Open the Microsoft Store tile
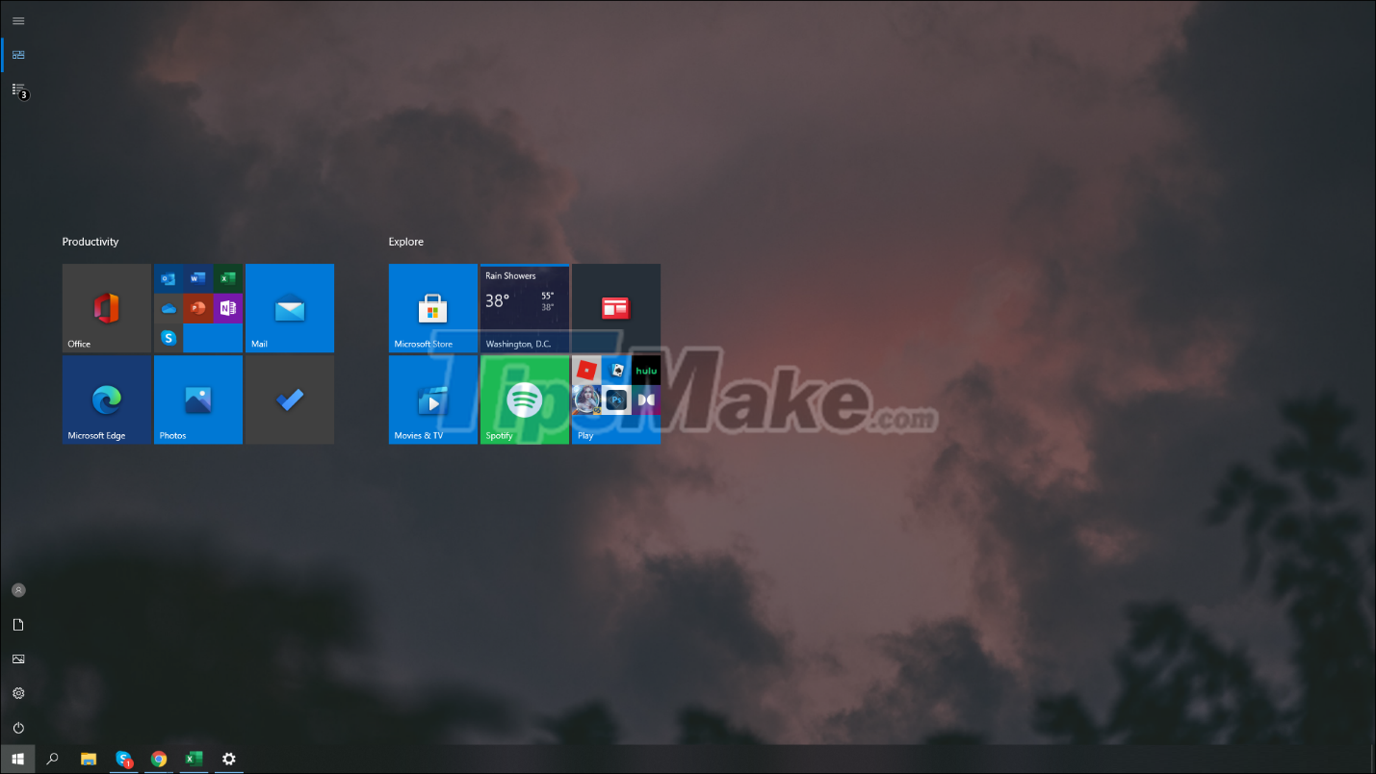The image size is (1376, 774). click(x=432, y=306)
